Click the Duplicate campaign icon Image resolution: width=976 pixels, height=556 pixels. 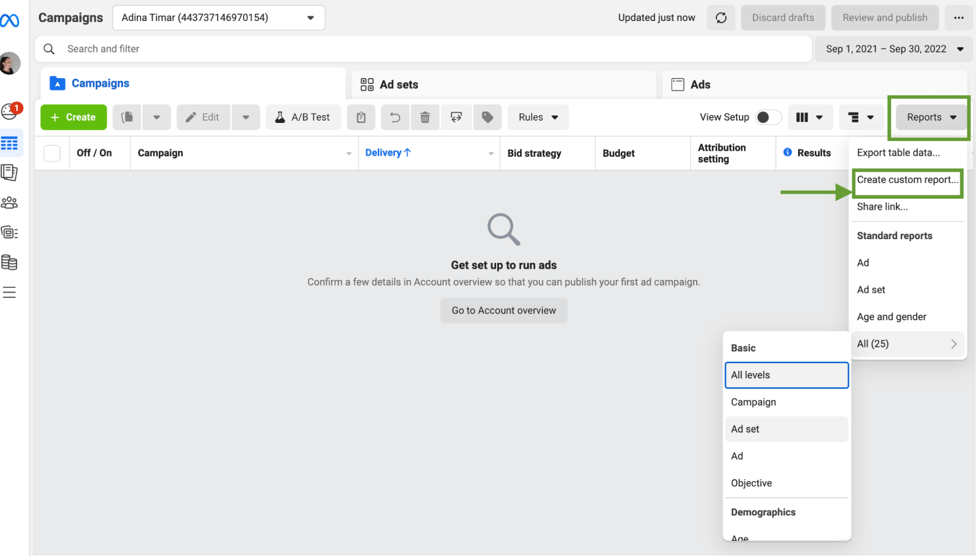127,117
